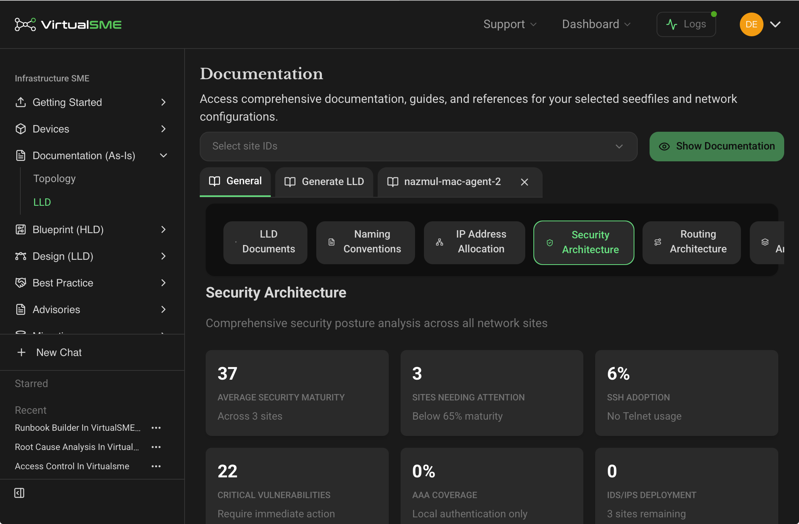This screenshot has height=524, width=799.
Task: Click the Routing Architecture route icon
Action: click(x=658, y=242)
